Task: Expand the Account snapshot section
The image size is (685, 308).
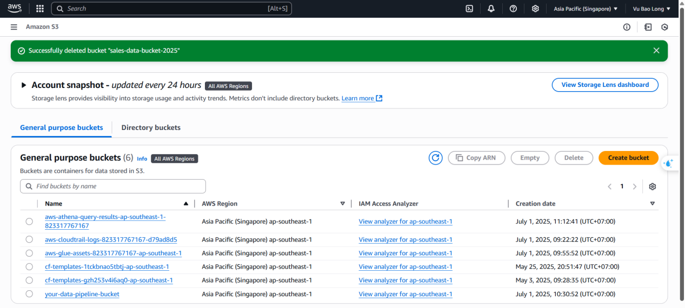Action: pyautogui.click(x=23, y=85)
